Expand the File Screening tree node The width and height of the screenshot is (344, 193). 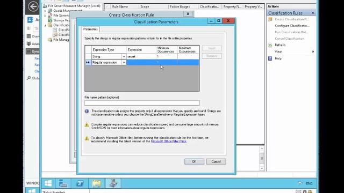click(45, 16)
